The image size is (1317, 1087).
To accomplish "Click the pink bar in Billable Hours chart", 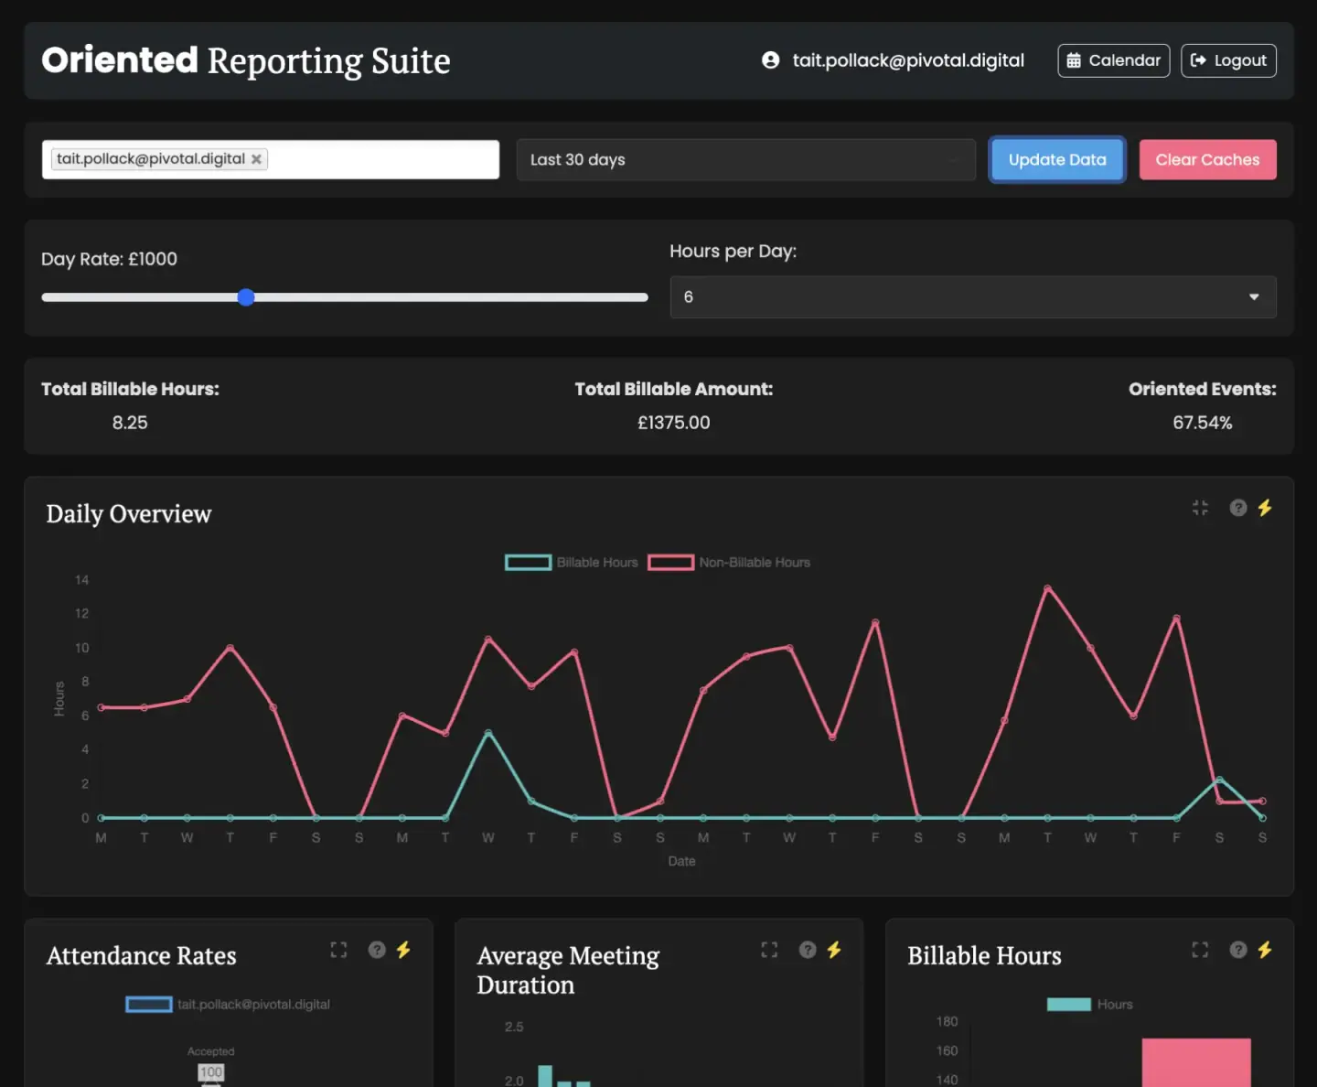I will (1196, 1062).
